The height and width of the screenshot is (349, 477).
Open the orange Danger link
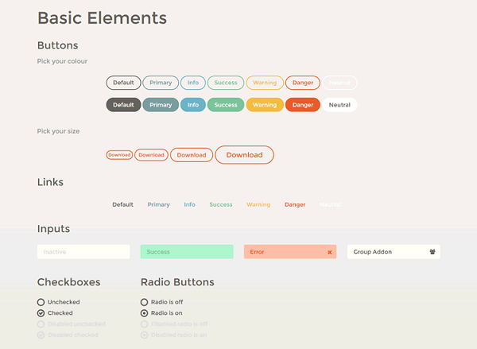pyautogui.click(x=295, y=205)
